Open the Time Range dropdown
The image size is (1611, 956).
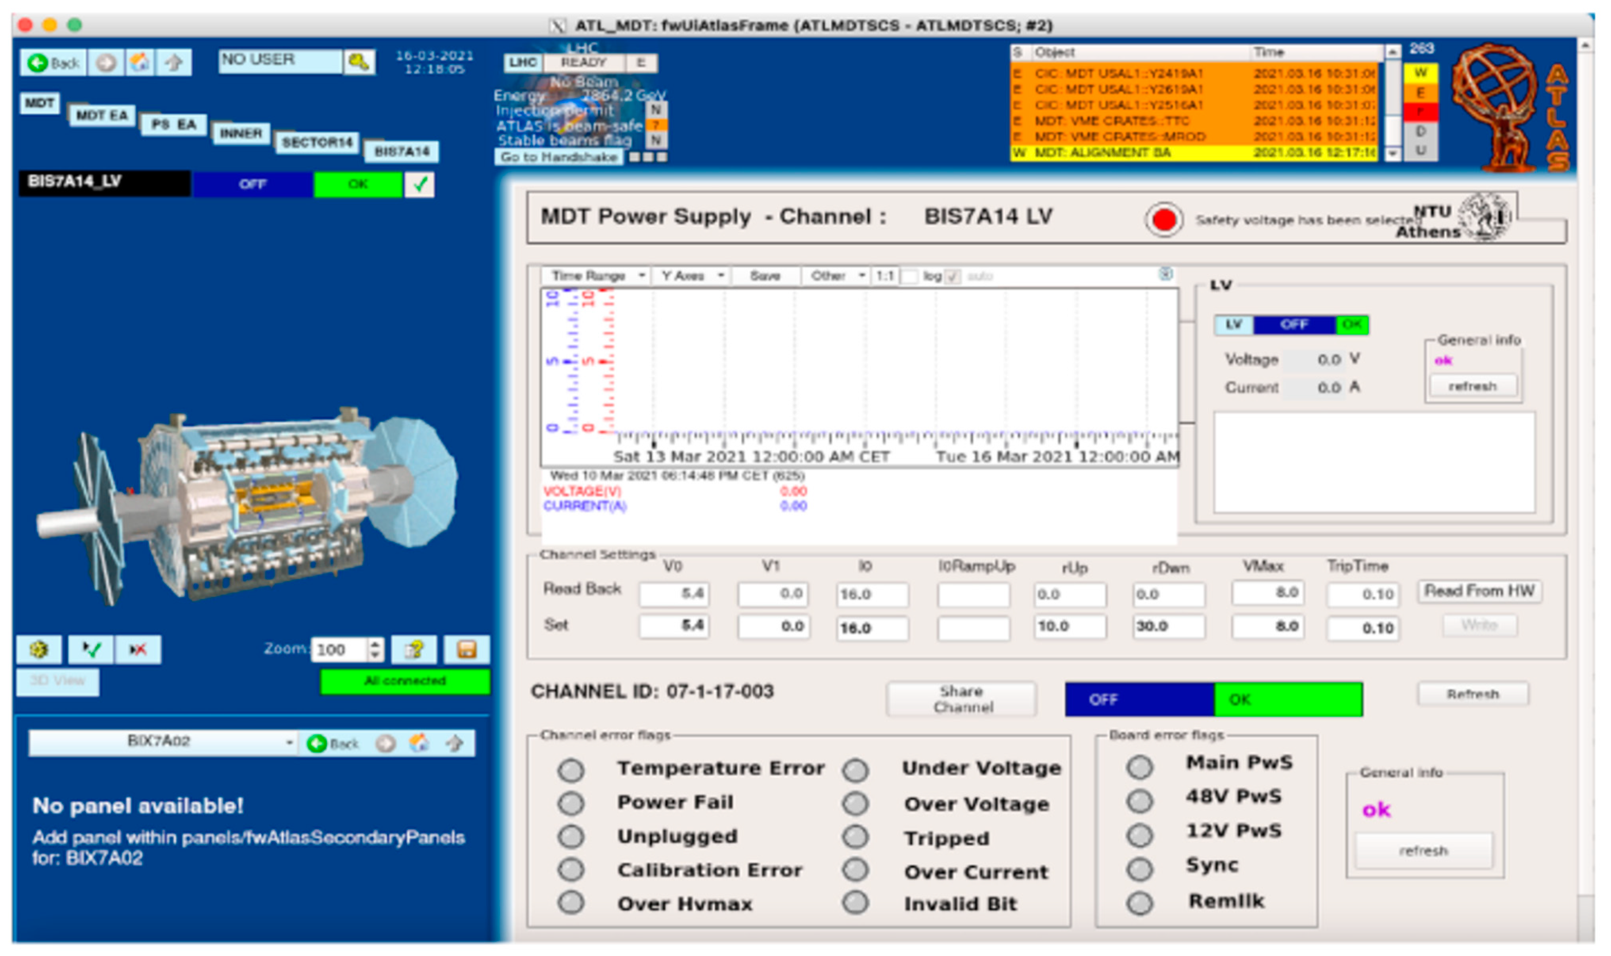point(595,276)
